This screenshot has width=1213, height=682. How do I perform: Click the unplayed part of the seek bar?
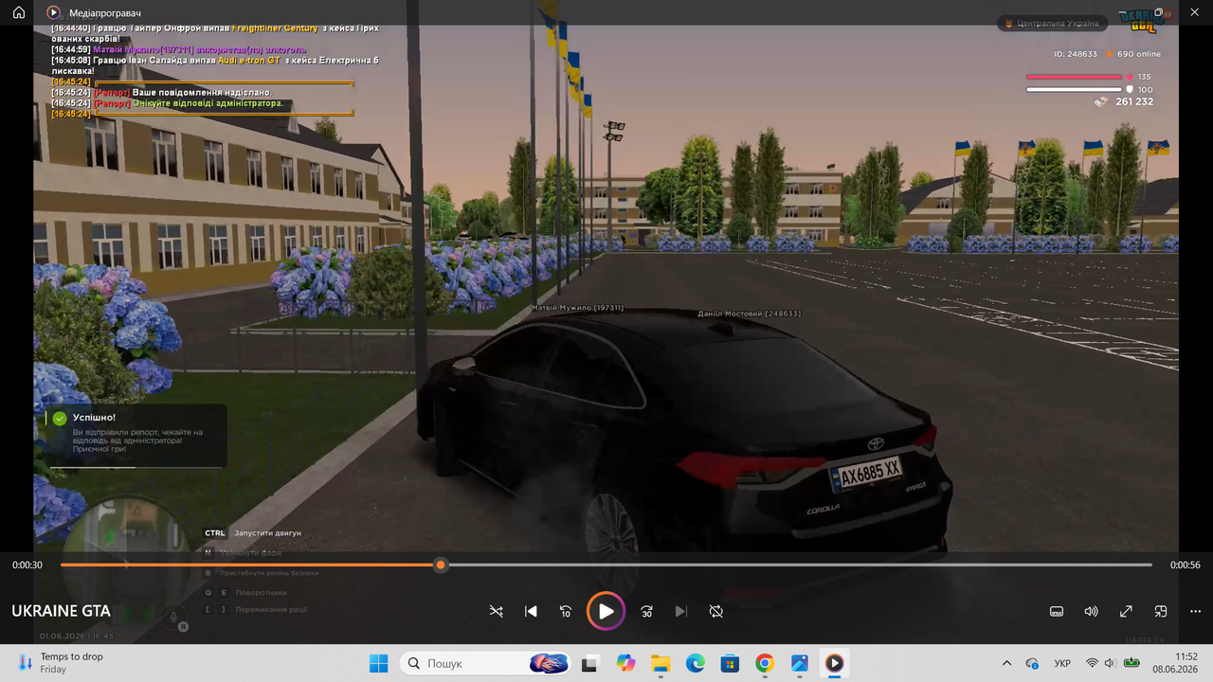coord(799,565)
